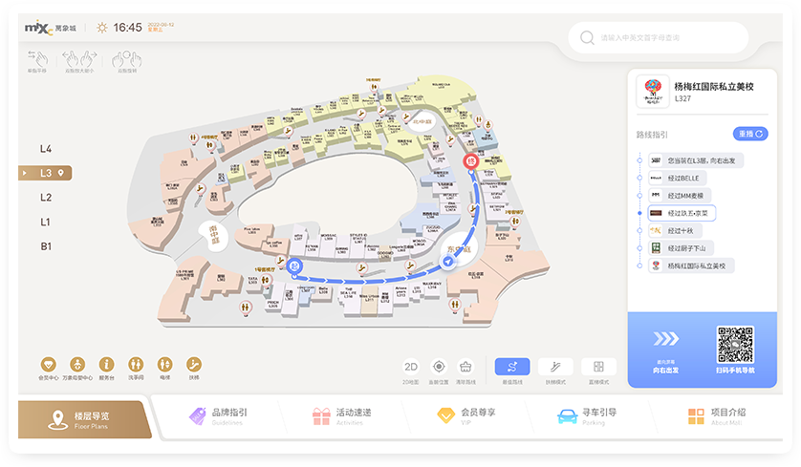Click the membership center (会员中心) icon
Viewport: 801px width, 467px height.
coord(48,365)
